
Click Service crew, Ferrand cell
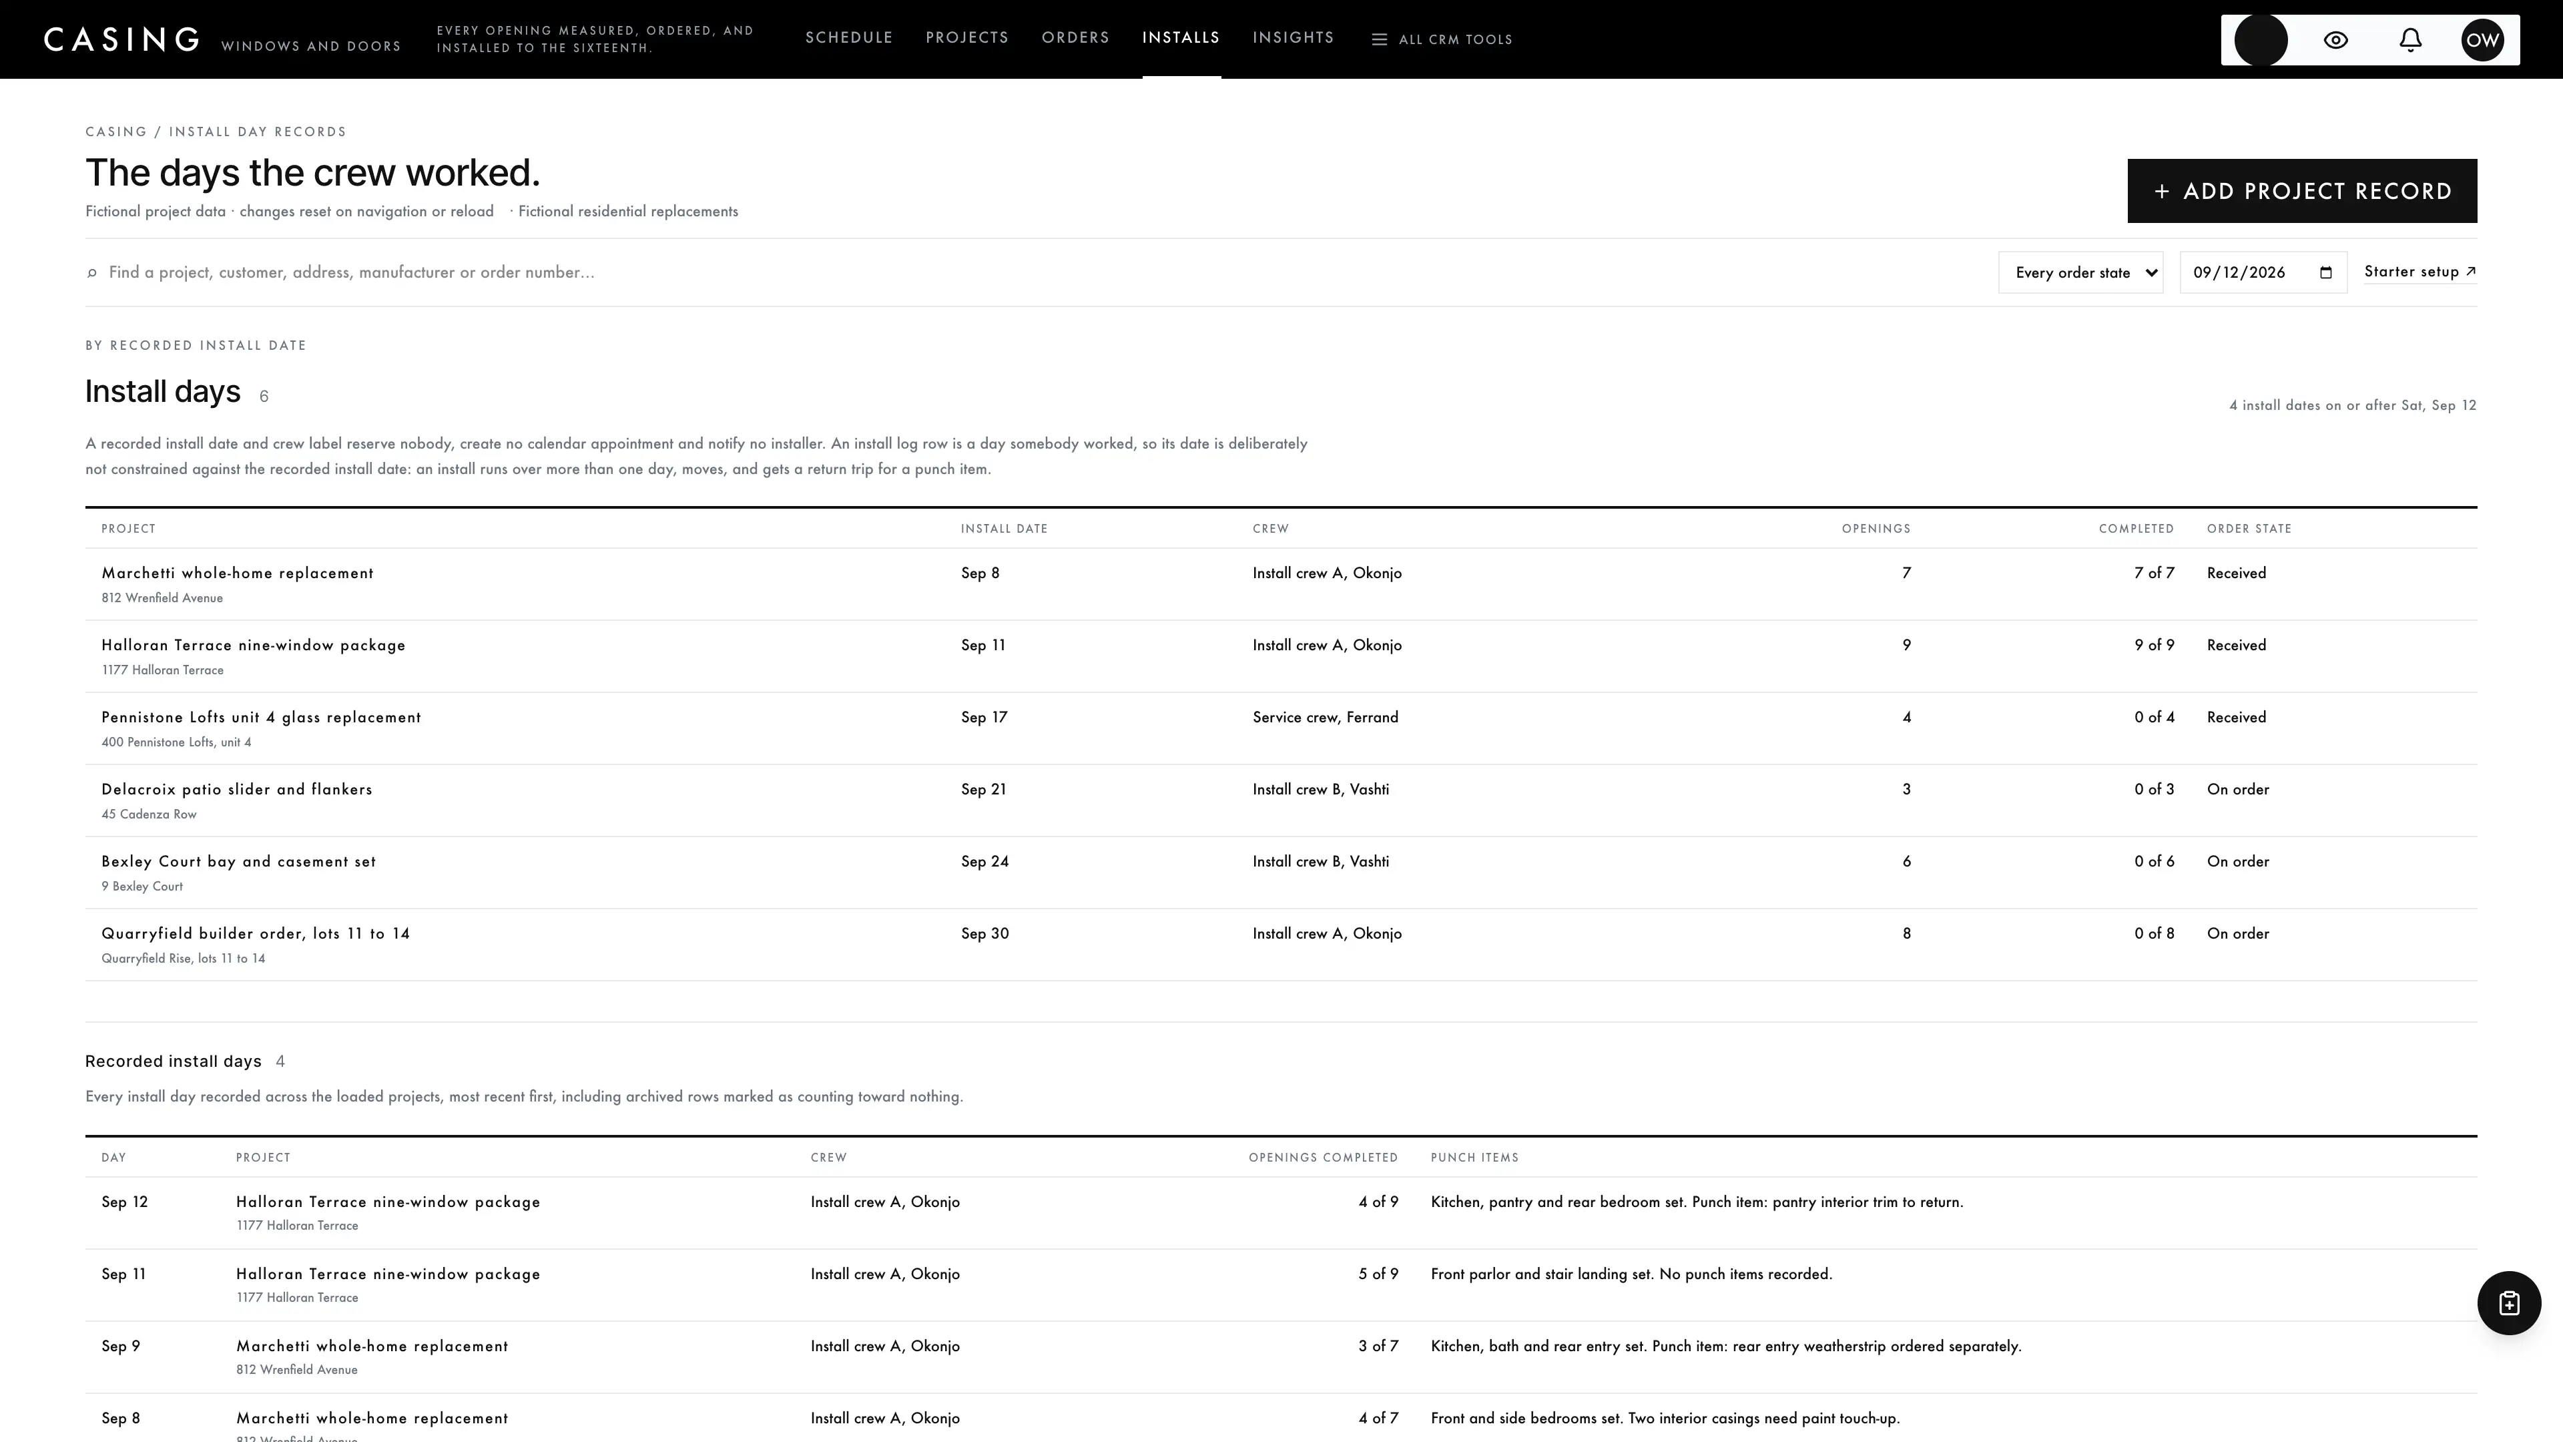1326,718
